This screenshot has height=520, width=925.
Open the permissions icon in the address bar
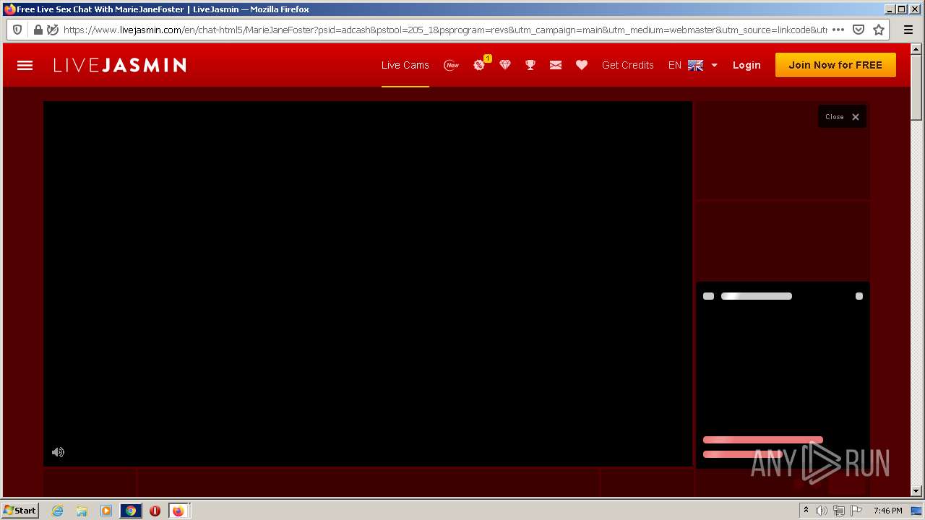pos(53,30)
